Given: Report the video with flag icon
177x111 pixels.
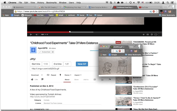Looking at the screenshot, I should (x=110, y=80).
